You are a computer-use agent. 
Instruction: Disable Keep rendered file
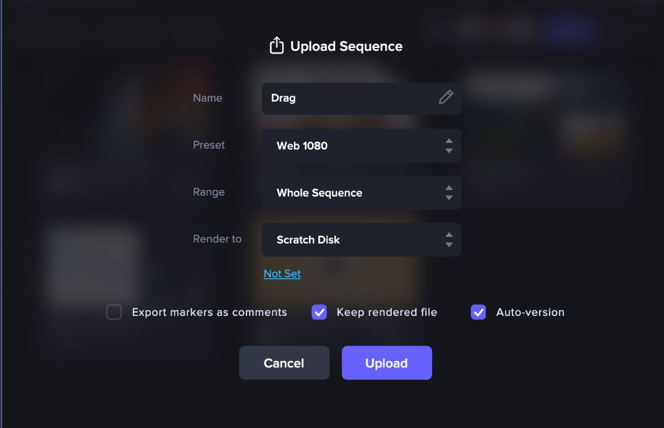click(x=319, y=312)
